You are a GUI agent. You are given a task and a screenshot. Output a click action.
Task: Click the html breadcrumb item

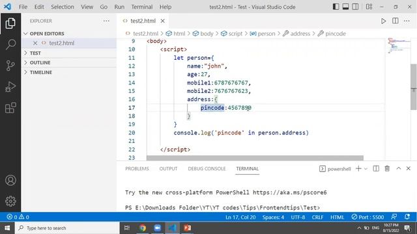pos(175,34)
